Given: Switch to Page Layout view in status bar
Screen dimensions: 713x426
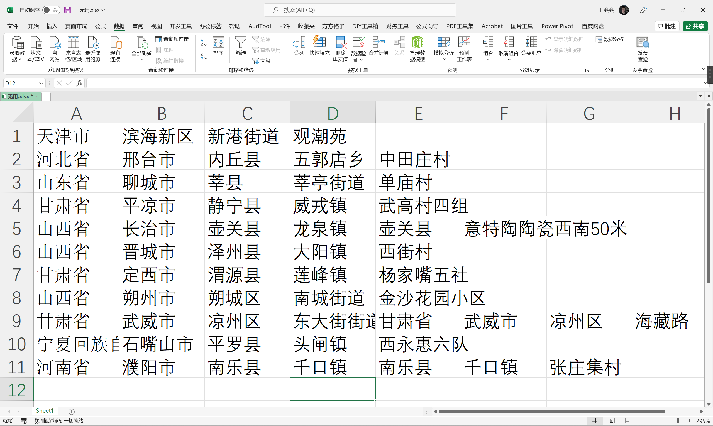Looking at the screenshot, I should pyautogui.click(x=611, y=421).
